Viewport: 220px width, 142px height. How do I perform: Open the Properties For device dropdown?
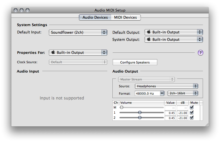[x=78, y=52]
